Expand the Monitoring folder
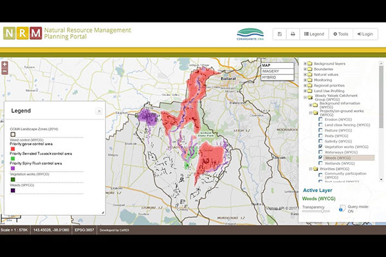This screenshot has height=257, width=386. point(305,80)
